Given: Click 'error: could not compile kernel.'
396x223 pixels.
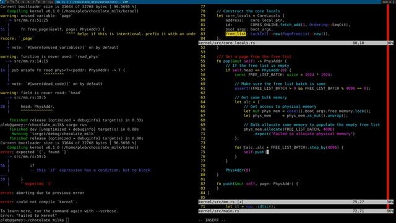Looking at the screenshot, I should [x=38, y=202].
